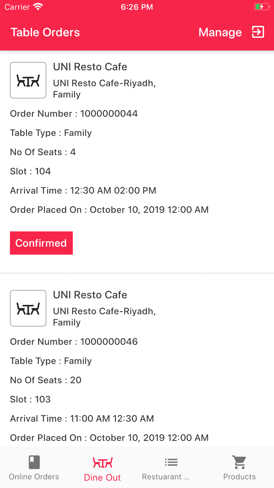The height and width of the screenshot is (488, 274).
Task: Tap Order Number : 1000000046 text
Action: click(74, 342)
